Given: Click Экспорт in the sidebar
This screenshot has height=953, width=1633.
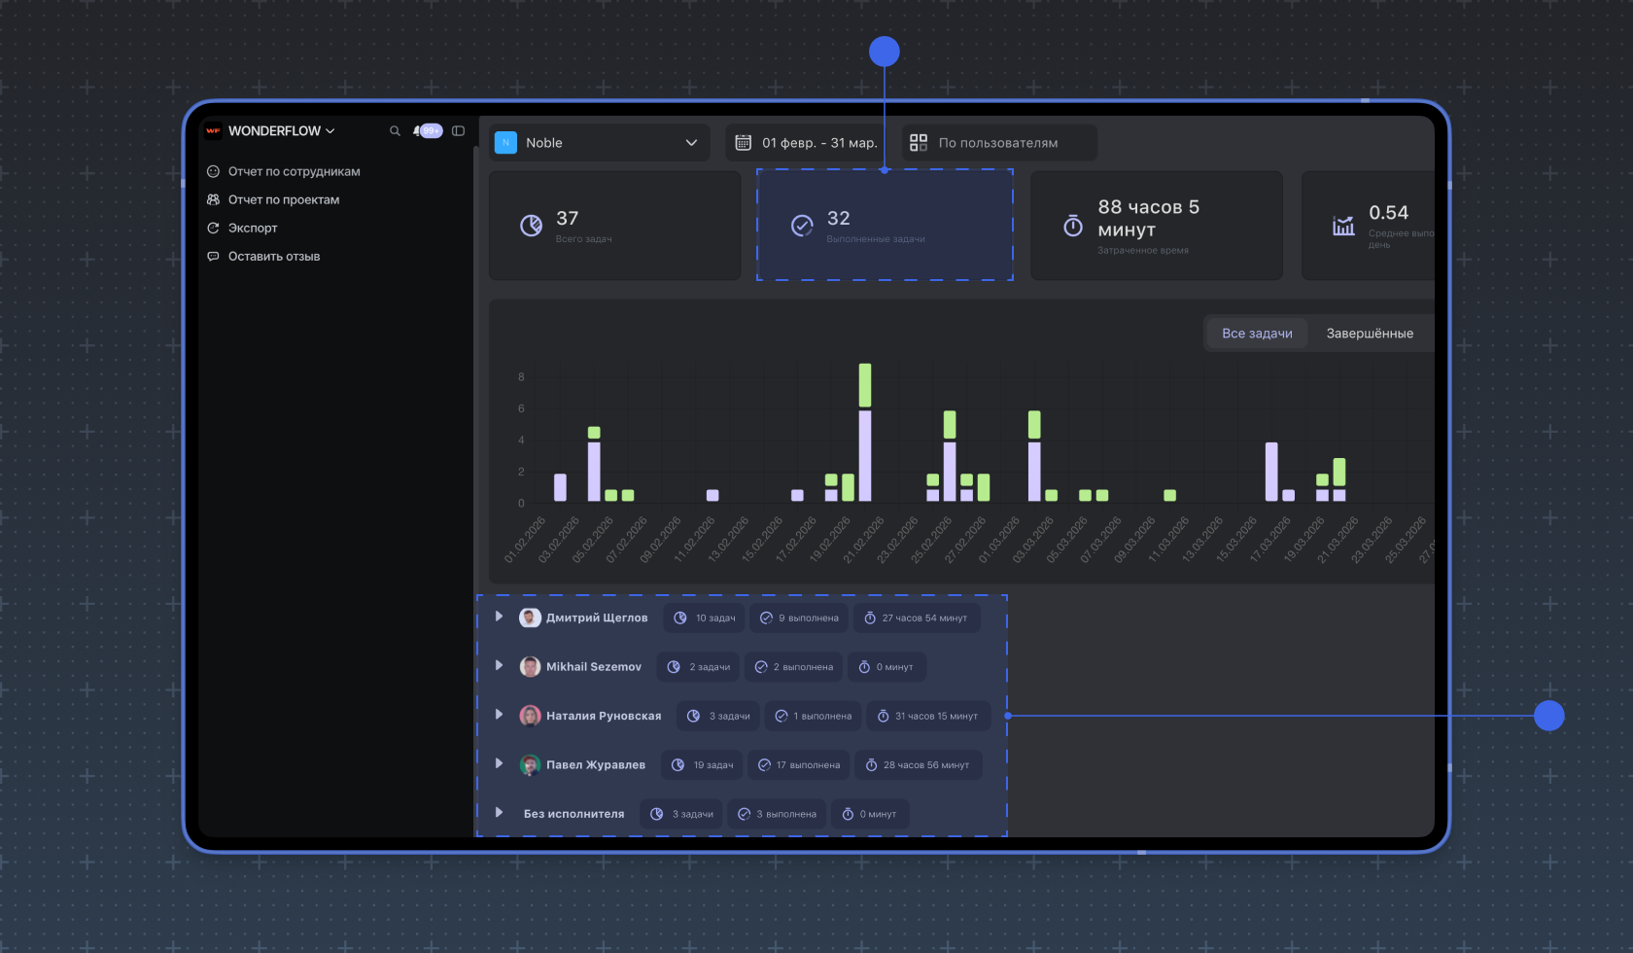Looking at the screenshot, I should (253, 229).
